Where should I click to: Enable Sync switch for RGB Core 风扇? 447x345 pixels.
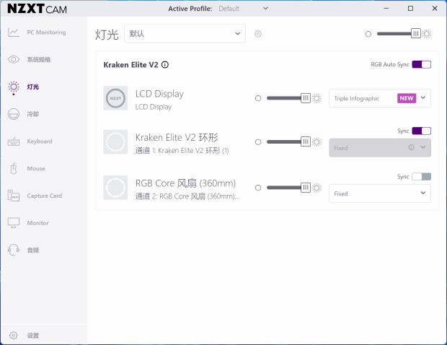click(421, 177)
